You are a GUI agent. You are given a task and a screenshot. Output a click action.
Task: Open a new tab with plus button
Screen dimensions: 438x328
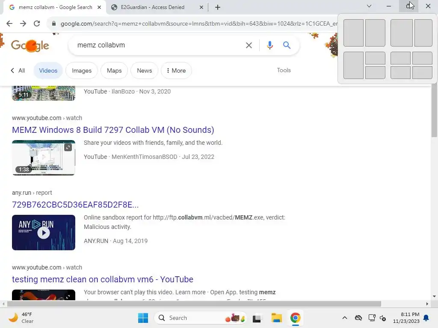(218, 7)
